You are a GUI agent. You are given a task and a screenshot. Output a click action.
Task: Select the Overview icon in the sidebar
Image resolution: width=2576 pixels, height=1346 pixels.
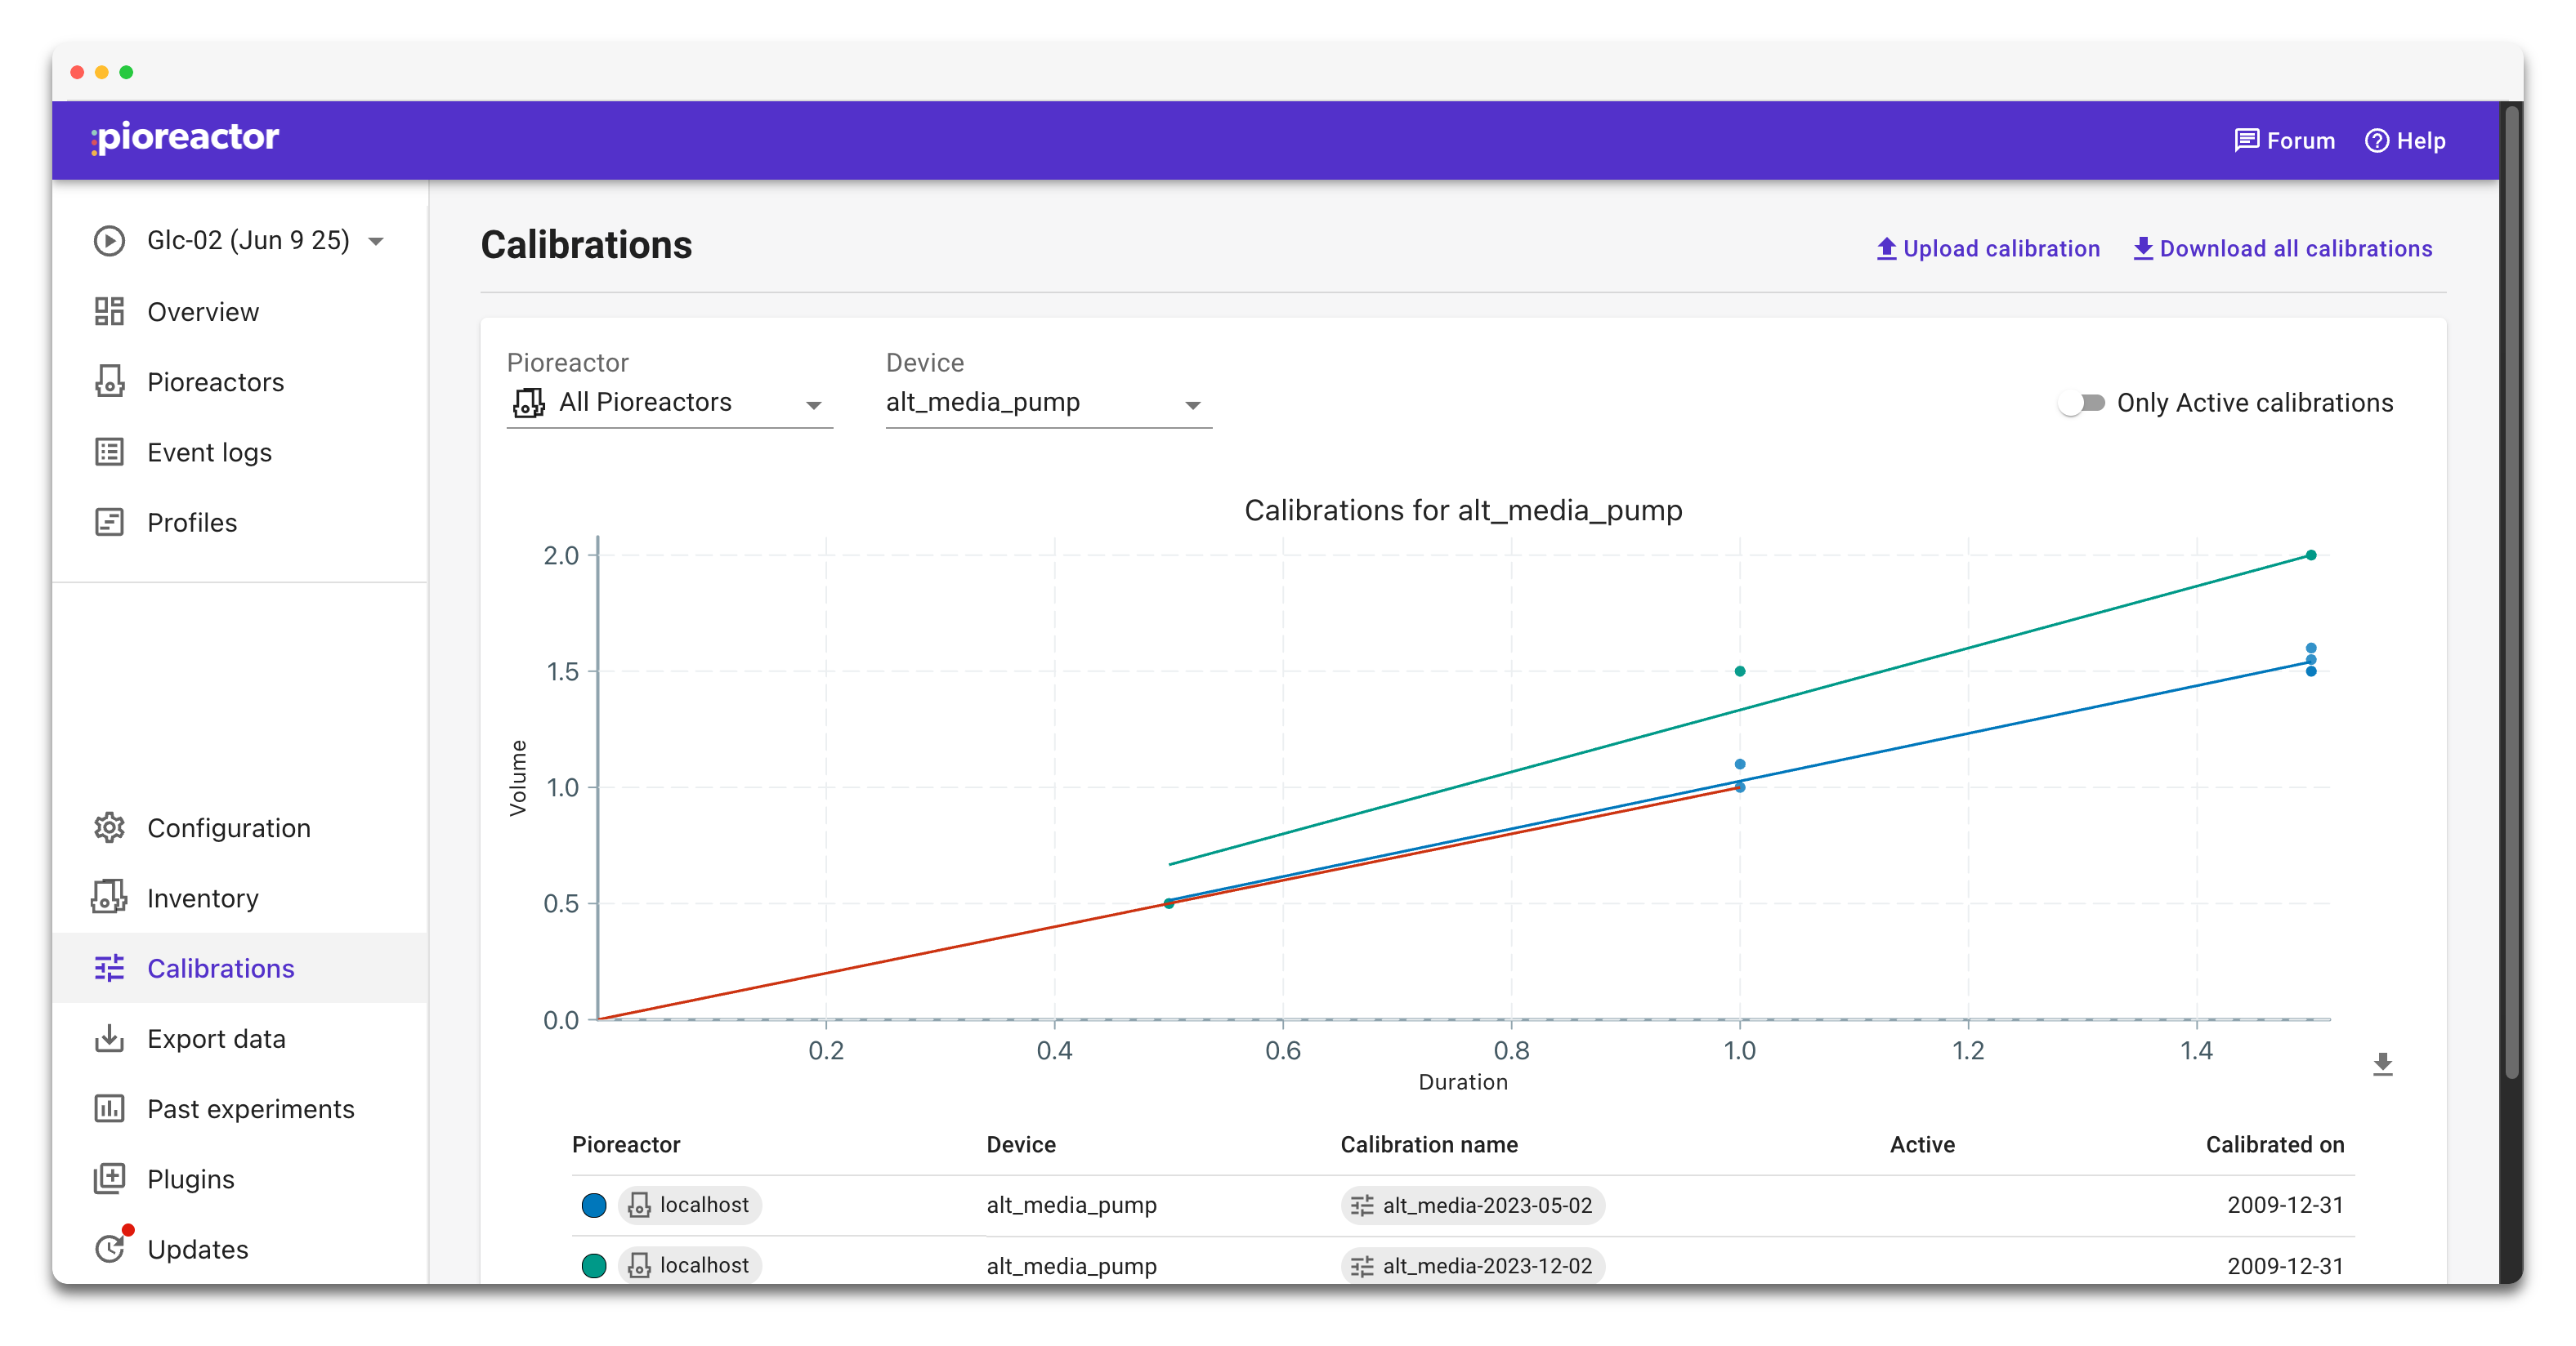(x=109, y=312)
